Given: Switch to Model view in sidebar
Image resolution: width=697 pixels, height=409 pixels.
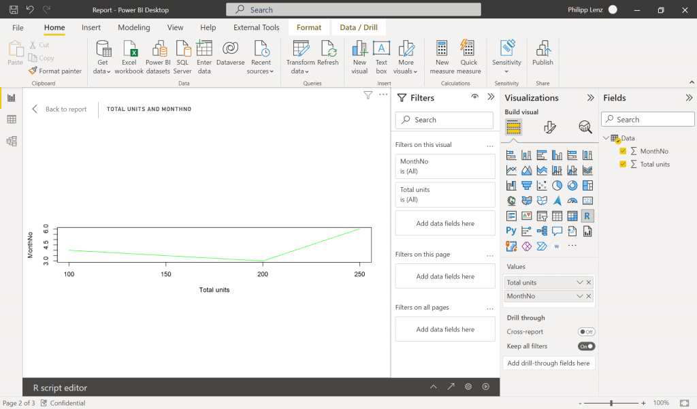Looking at the screenshot, I should coord(11,142).
